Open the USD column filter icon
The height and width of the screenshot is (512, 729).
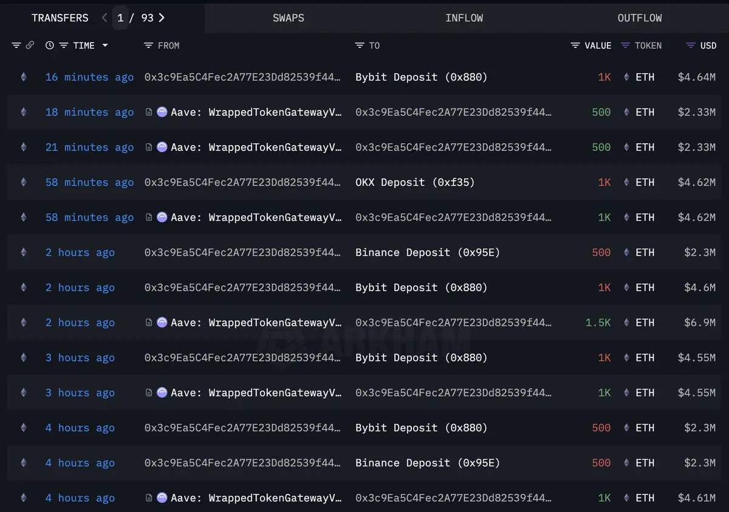(690, 45)
